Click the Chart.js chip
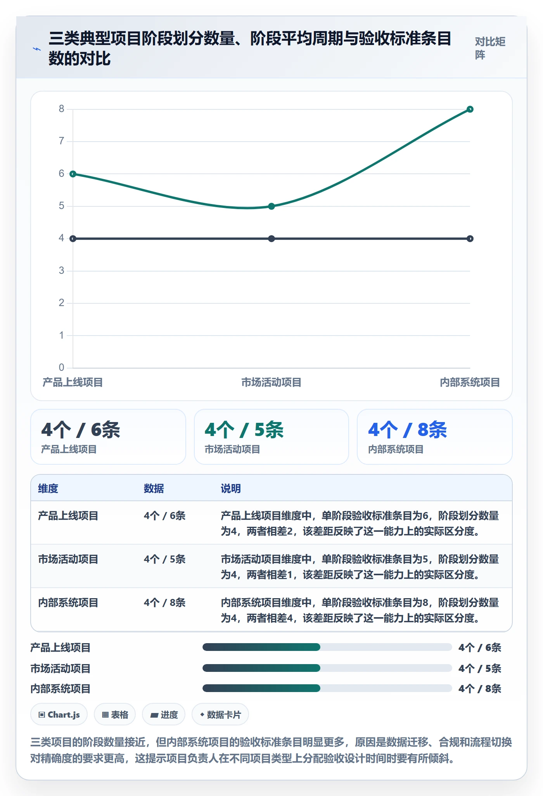Screen dimensions: 543x796 coord(59,714)
